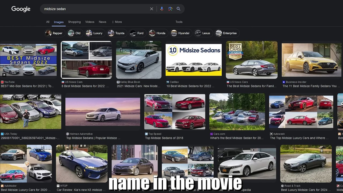Open Cars.com sedans on driveway thumbnail

(237, 112)
